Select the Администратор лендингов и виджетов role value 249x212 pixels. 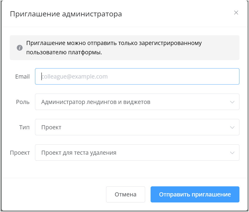click(x=96, y=102)
